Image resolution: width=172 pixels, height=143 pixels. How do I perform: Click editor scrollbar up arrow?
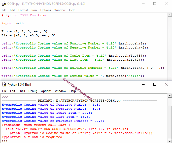point(170,15)
